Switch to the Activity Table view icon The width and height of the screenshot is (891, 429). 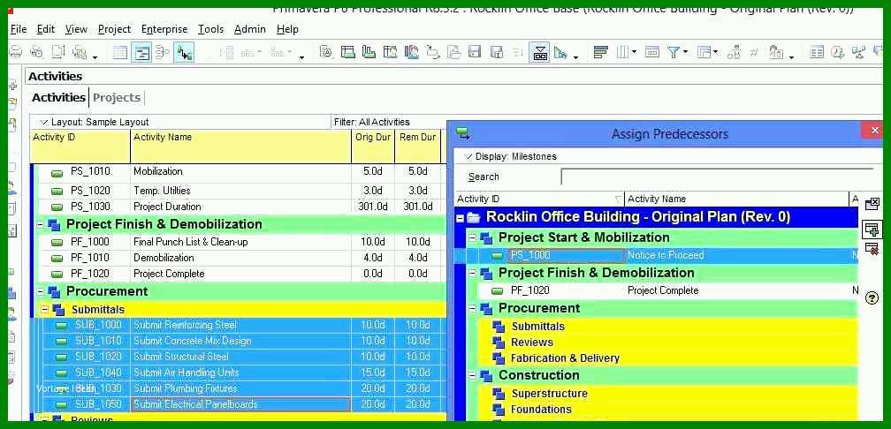point(120,53)
